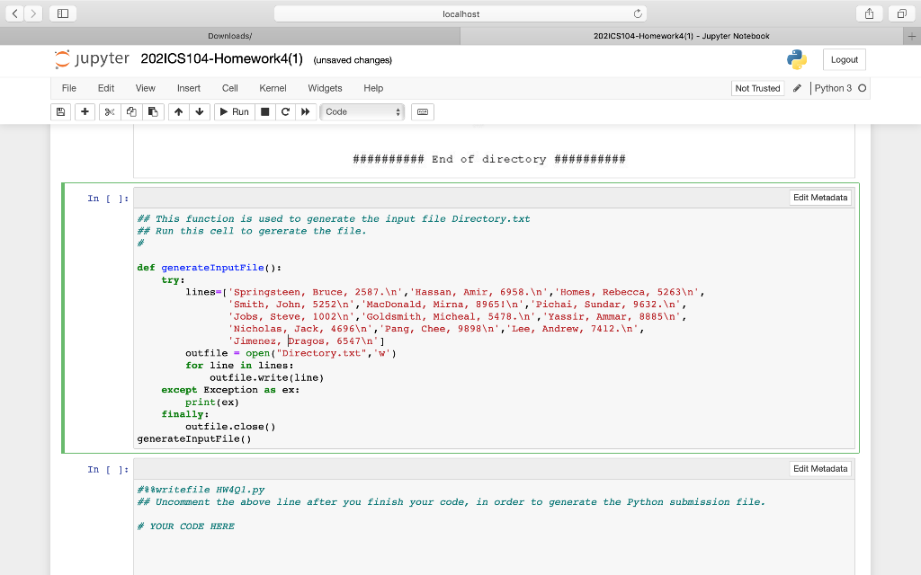Open the Edit menu

[106, 88]
